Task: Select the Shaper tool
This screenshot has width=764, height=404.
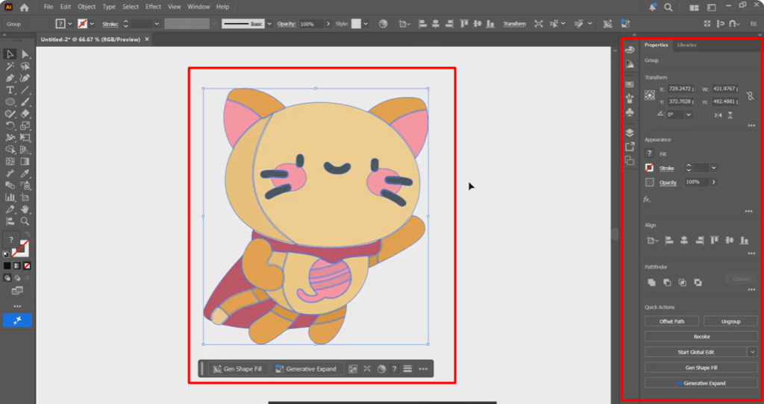Action: 10,114
